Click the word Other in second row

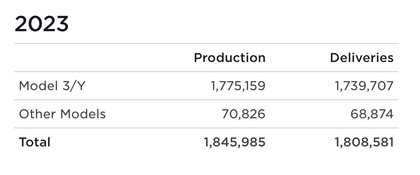point(37,114)
